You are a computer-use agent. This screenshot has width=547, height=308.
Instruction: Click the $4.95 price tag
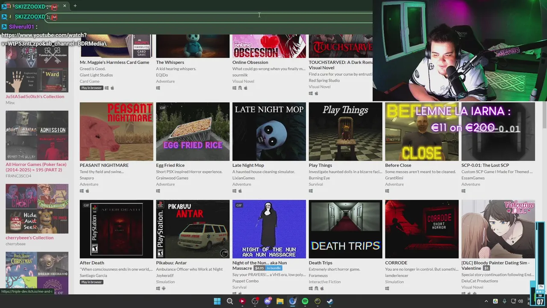click(259, 268)
